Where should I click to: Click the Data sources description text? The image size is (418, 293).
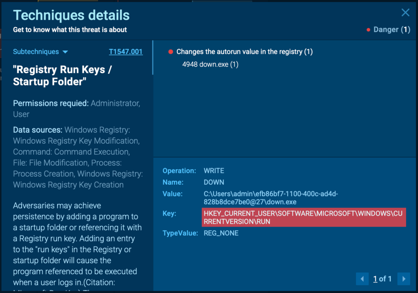78,157
